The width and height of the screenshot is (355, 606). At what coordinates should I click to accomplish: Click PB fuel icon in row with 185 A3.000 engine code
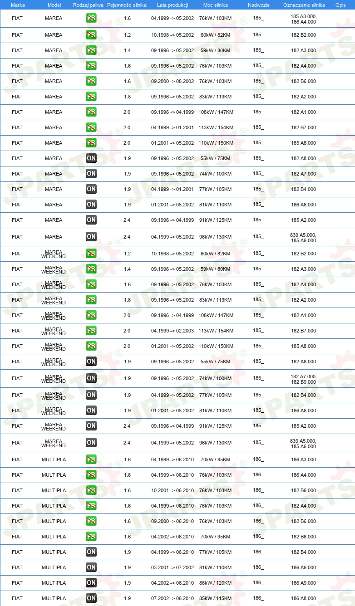(x=91, y=19)
